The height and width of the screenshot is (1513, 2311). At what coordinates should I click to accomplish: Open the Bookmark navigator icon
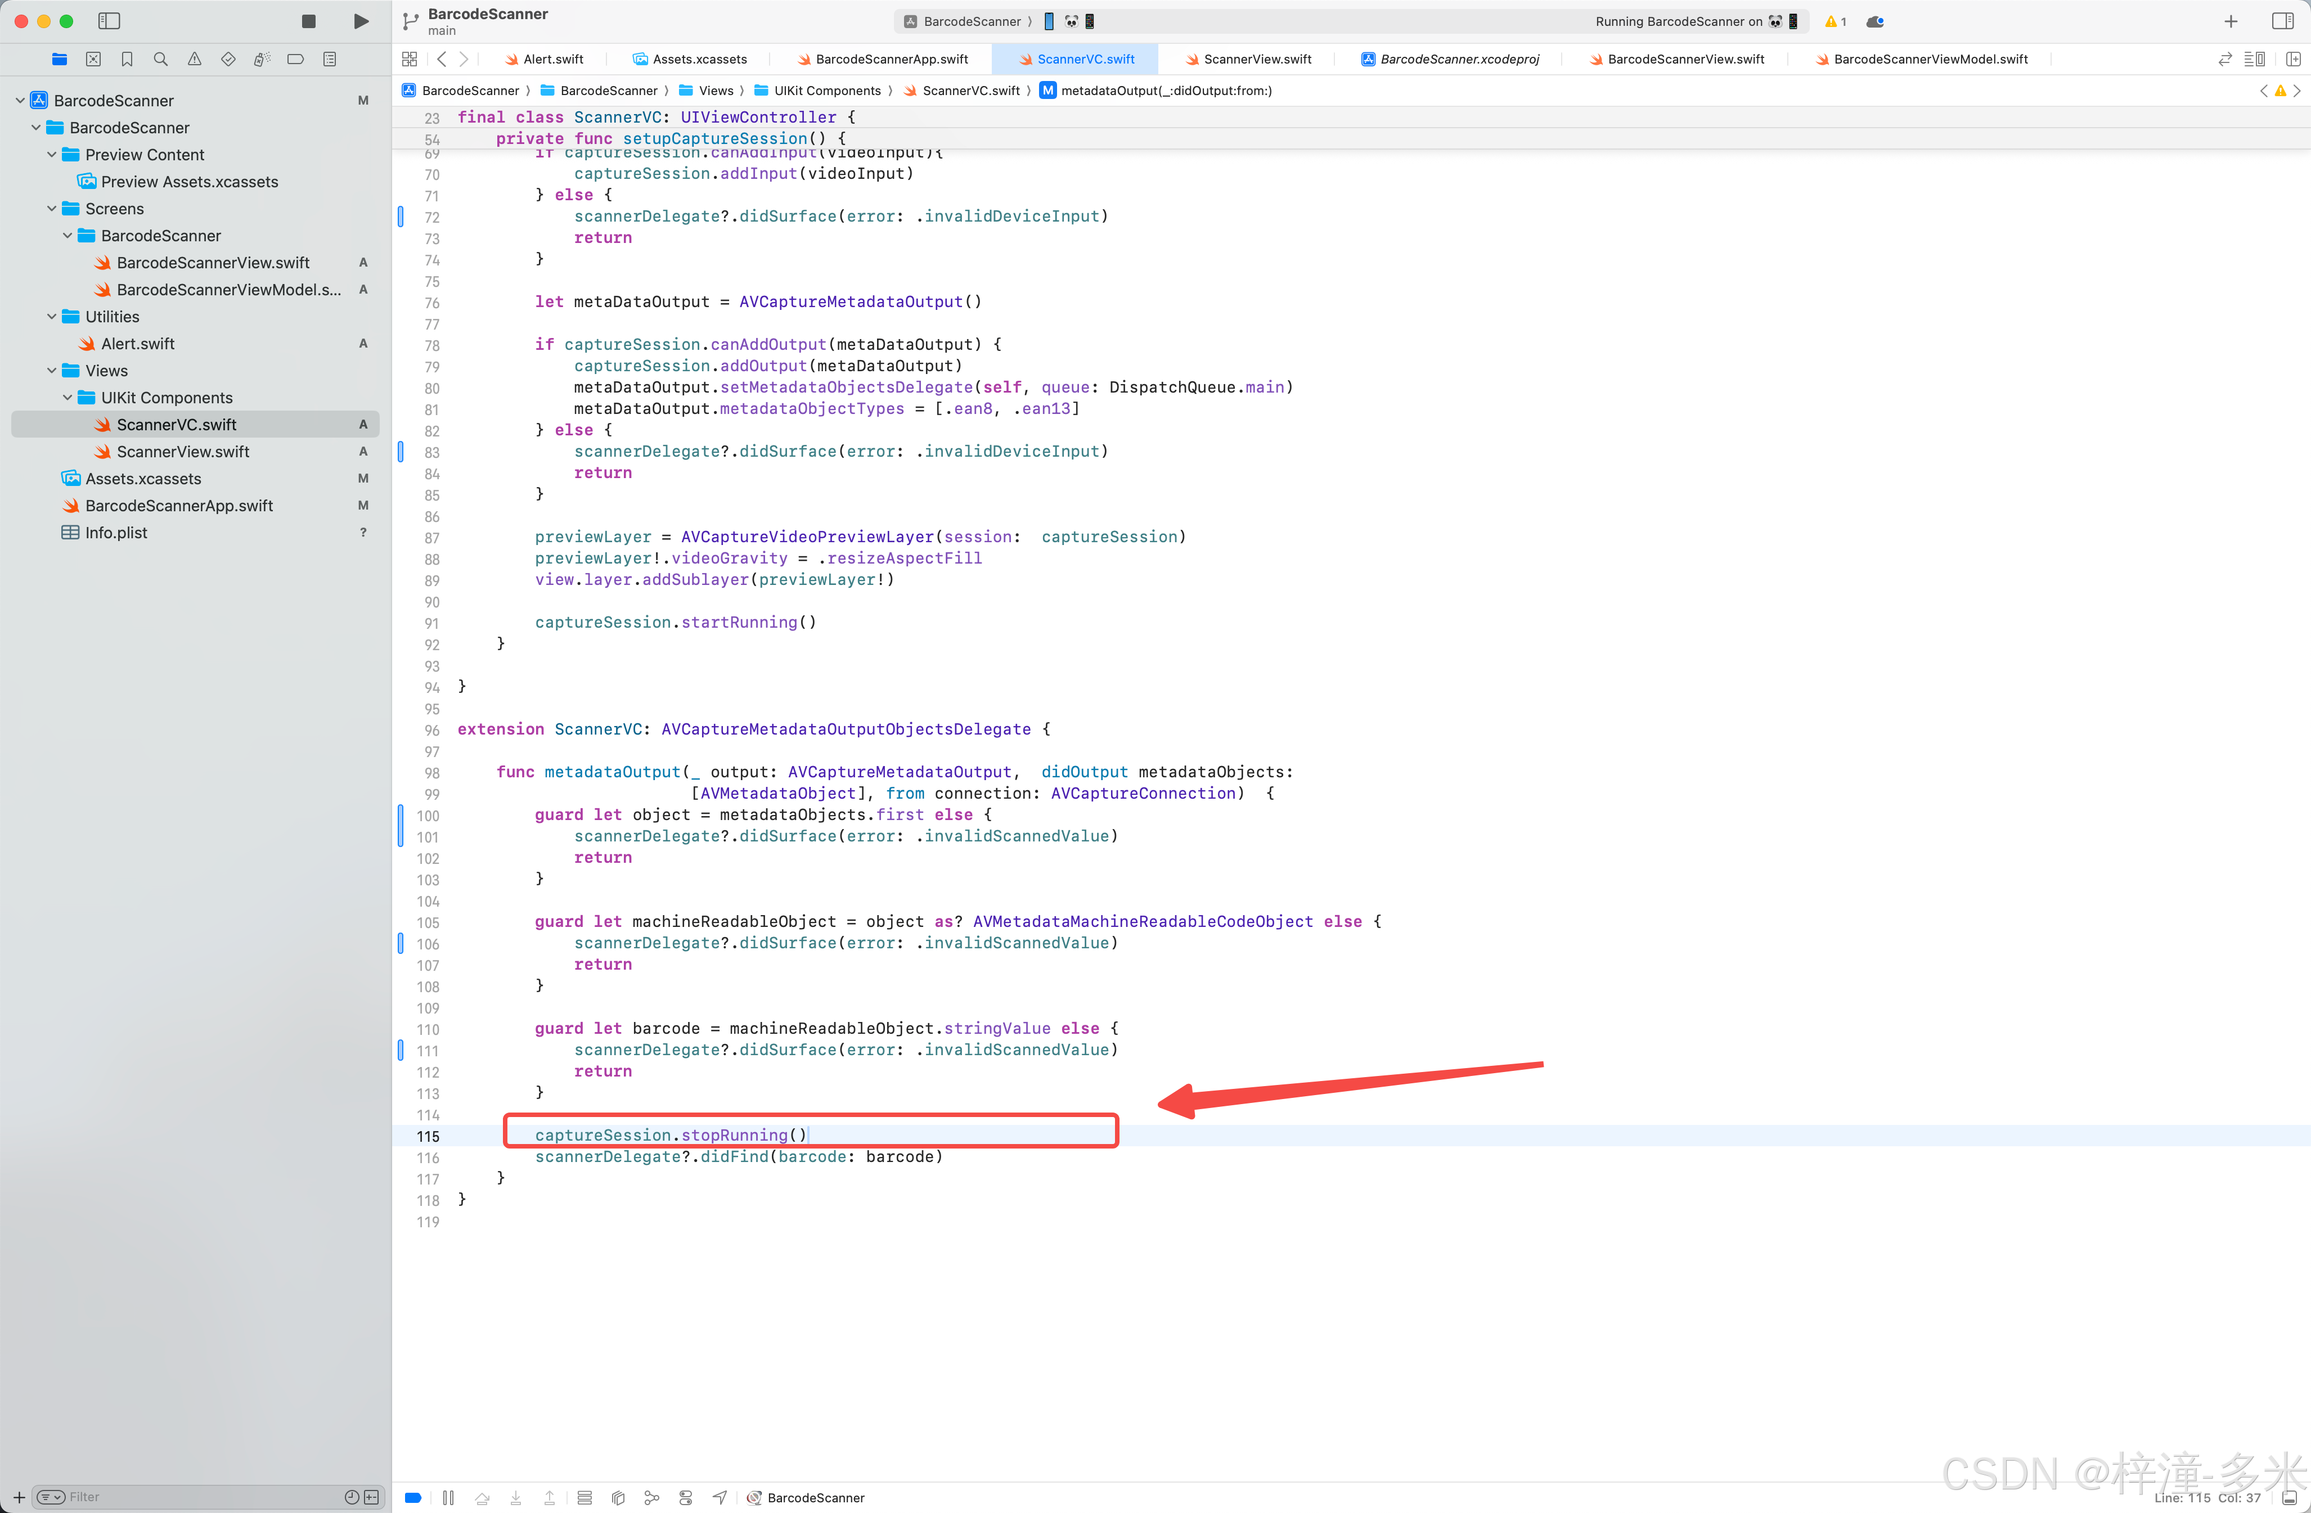(127, 59)
